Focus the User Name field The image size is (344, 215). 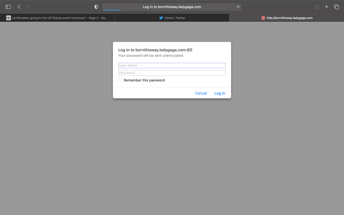click(172, 66)
